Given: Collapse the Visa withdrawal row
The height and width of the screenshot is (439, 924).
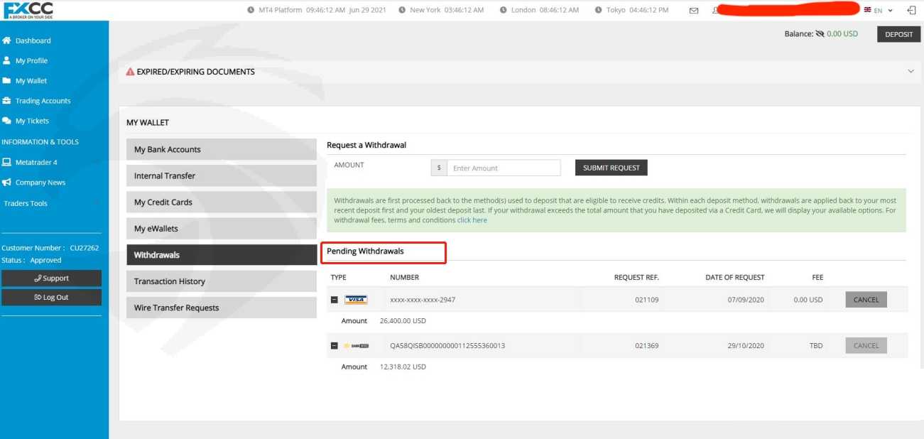Looking at the screenshot, I should coord(335,300).
